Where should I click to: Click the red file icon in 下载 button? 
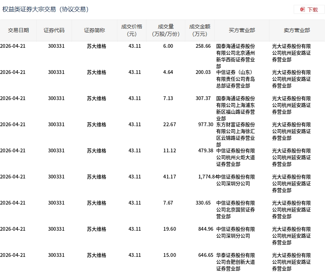(x=303, y=10)
